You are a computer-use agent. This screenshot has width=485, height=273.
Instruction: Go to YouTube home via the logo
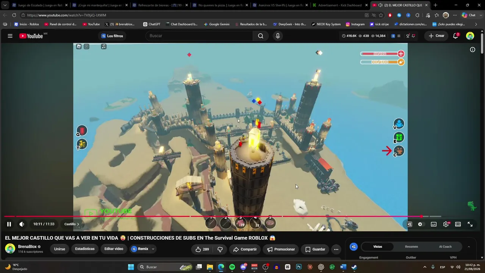coord(31,36)
